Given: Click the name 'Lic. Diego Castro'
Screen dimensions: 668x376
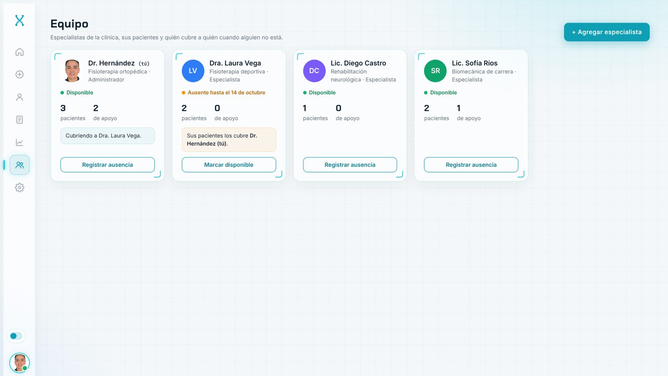Looking at the screenshot, I should (358, 63).
